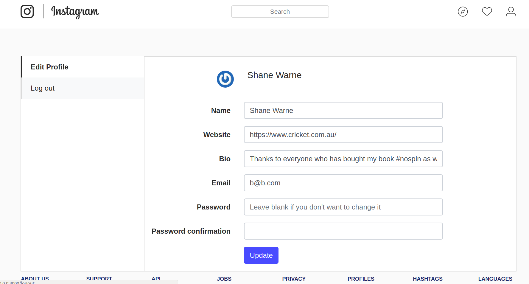Image resolution: width=529 pixels, height=284 pixels.
Task: Open the heart activity icon
Action: [487, 12]
